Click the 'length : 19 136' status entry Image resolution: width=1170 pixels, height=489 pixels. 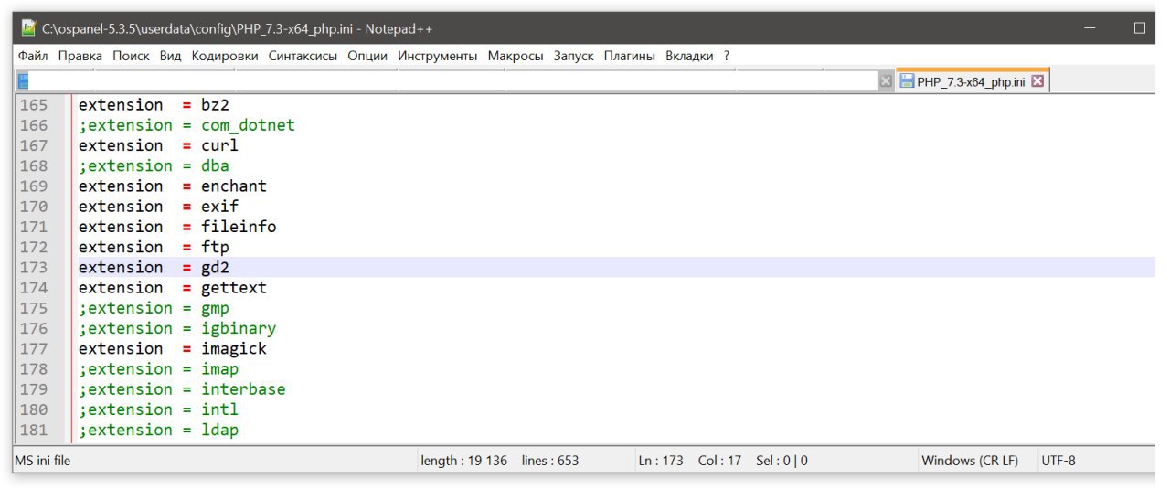pos(464,461)
